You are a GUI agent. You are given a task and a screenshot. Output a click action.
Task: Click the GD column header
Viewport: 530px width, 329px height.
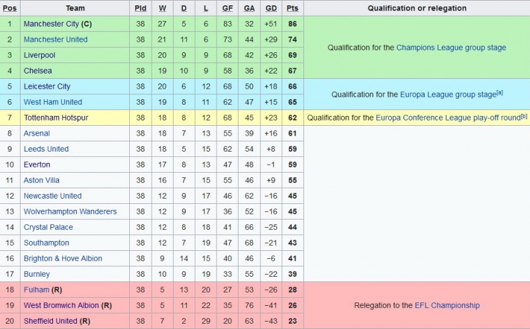pyautogui.click(x=270, y=9)
